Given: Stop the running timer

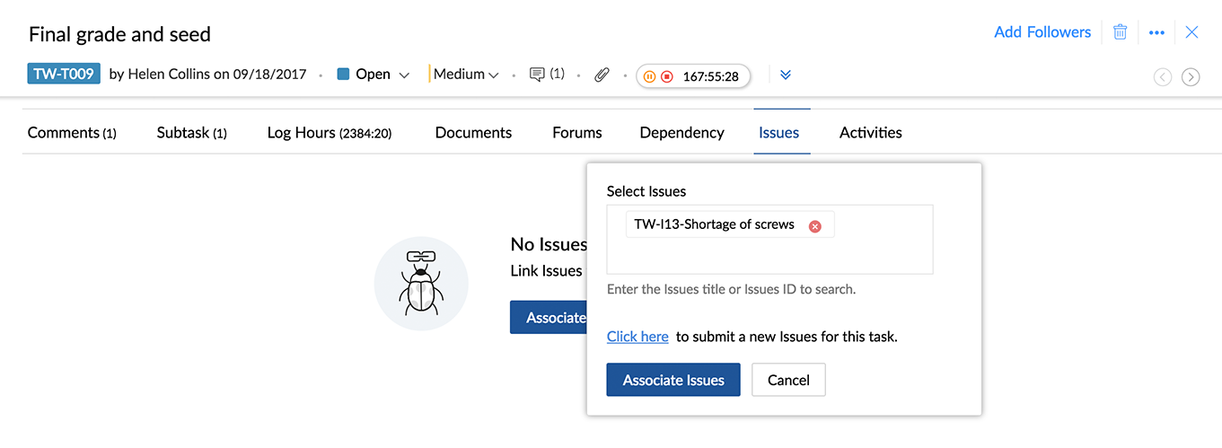Looking at the screenshot, I should point(667,76).
